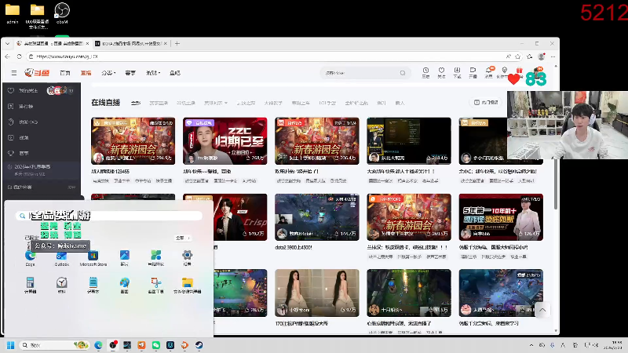Open the Settings gear app in Start menu
Image resolution: width=628 pixels, height=353 pixels.
(187, 256)
